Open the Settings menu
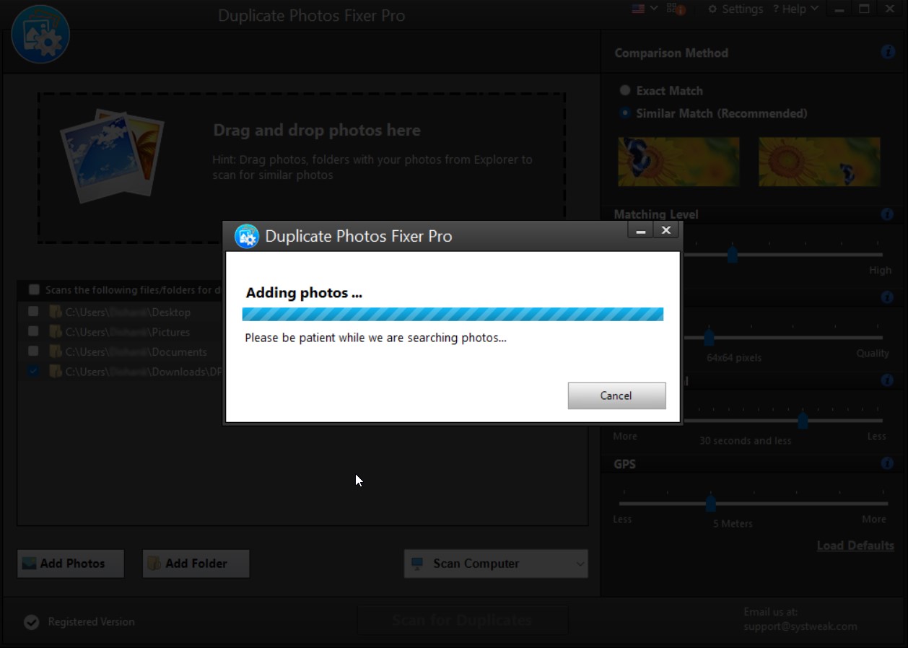Screen dimensions: 908x648 pos(735,9)
